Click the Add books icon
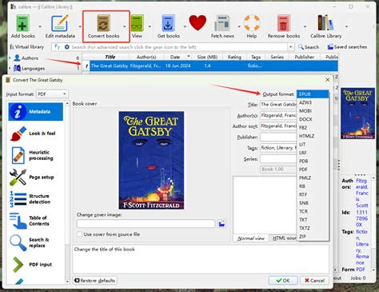This screenshot has height=292, width=379. [x=22, y=23]
